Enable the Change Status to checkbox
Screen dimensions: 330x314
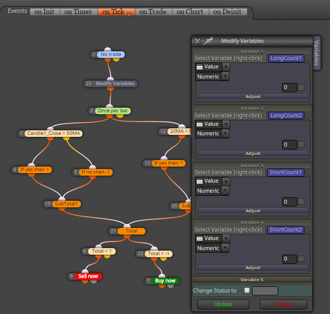tap(247, 290)
